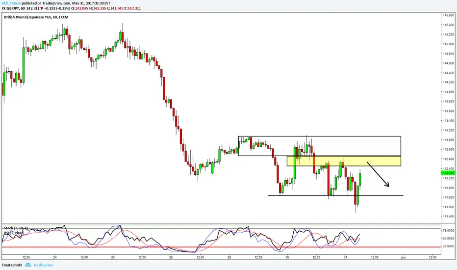Click the 25.0000 oscillator scale label
The height and width of the screenshot is (270, 457).
pos(448,246)
